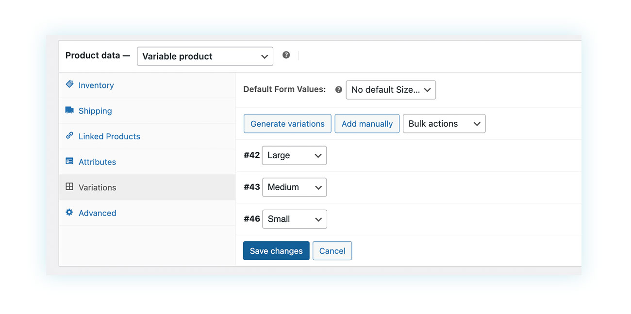Click the Add manually button

367,124
